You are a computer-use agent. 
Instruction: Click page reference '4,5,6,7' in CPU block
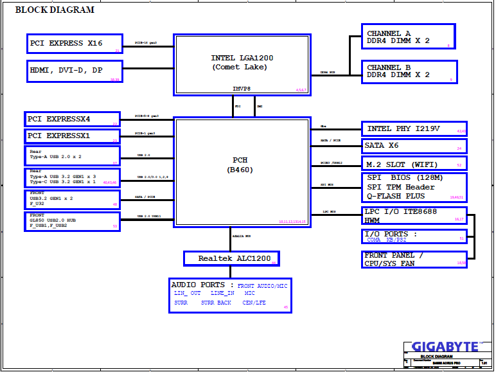pyautogui.click(x=301, y=90)
